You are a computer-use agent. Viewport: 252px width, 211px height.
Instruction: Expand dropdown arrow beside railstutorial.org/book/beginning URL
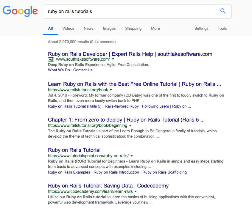point(130,125)
